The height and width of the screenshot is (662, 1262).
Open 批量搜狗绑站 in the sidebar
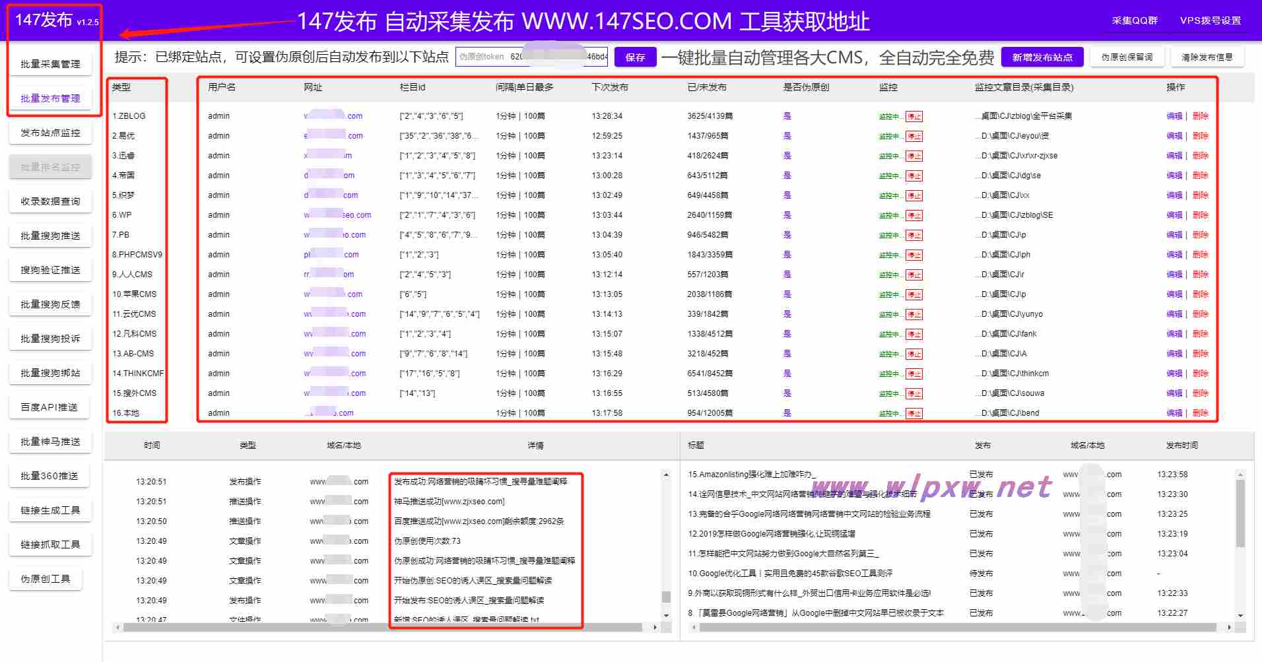[50, 373]
